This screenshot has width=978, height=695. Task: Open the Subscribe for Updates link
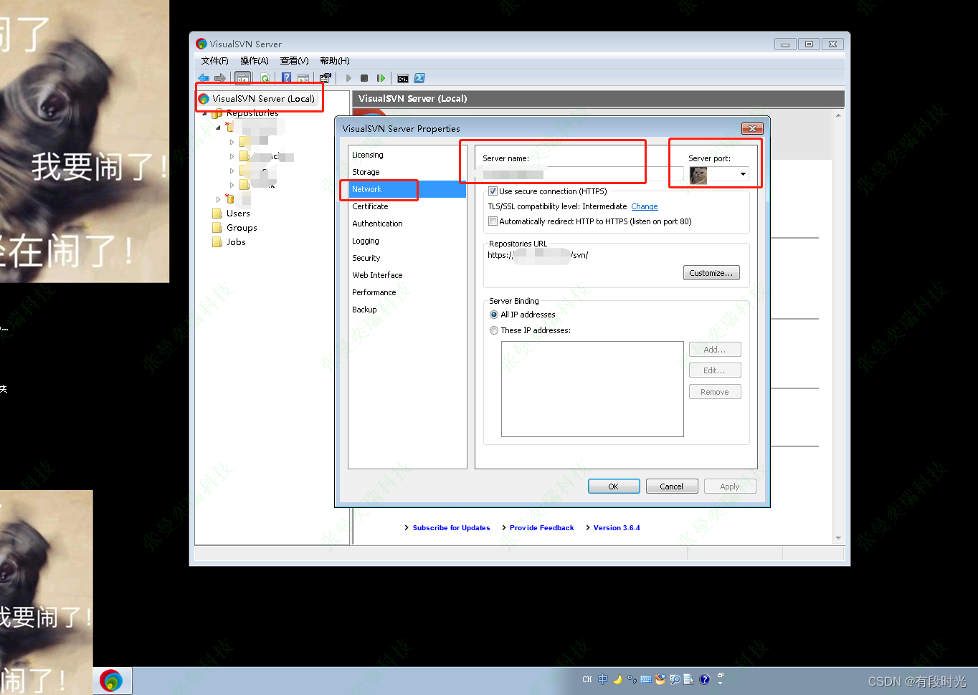click(452, 528)
